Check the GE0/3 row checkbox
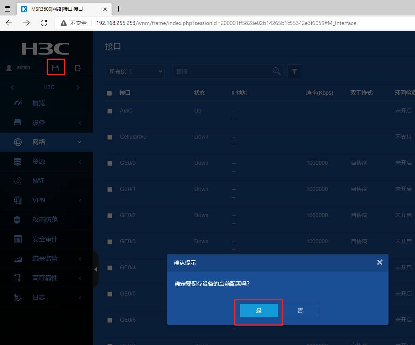The image size is (415, 345). pyautogui.click(x=110, y=242)
